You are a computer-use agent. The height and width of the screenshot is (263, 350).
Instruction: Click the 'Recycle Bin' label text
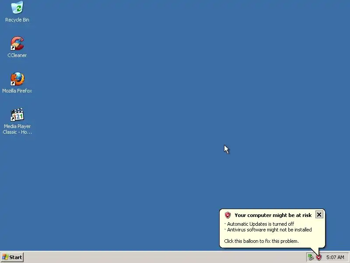[x=17, y=20]
